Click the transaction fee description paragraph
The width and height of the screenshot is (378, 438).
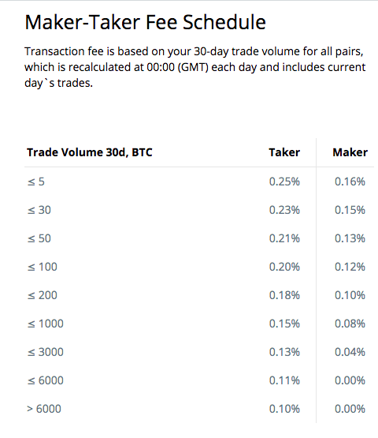(195, 67)
